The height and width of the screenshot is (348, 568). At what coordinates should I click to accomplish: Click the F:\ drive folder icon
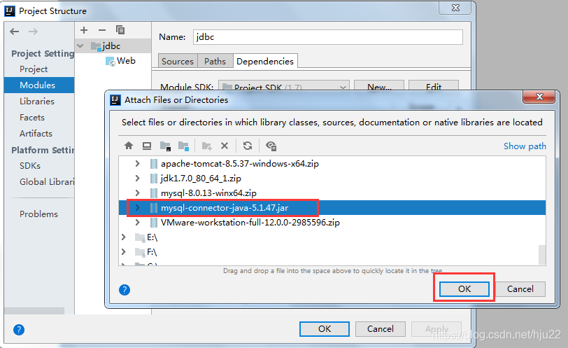140,252
